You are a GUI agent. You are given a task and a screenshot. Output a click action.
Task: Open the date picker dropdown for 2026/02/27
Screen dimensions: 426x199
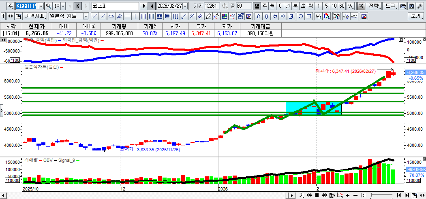[185, 6]
